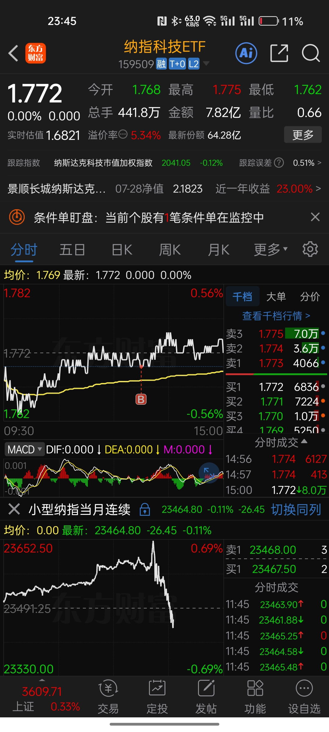Switch to 五日 chart tab
The image size is (329, 732).
(x=72, y=250)
